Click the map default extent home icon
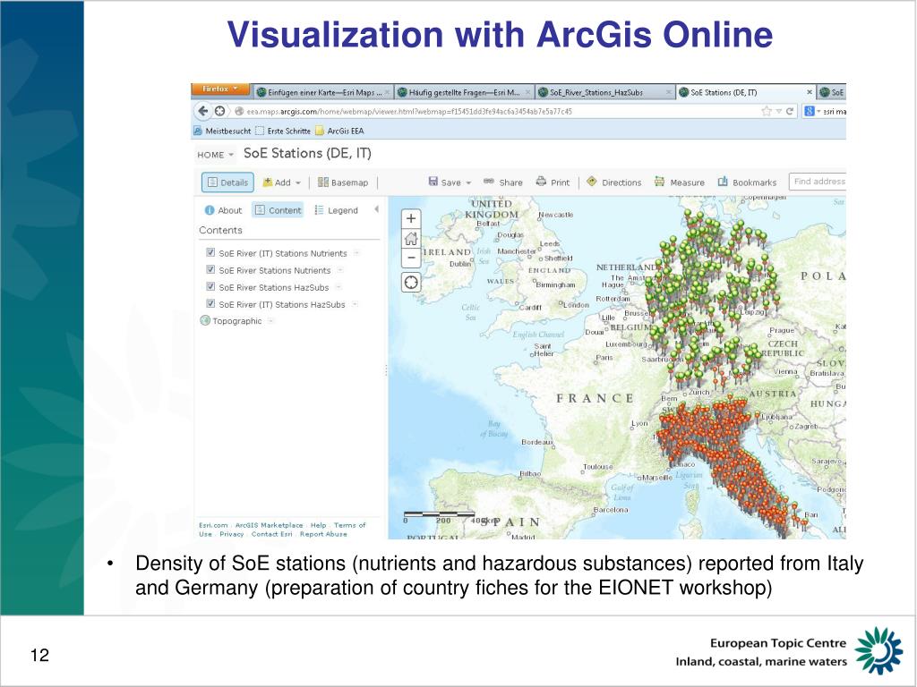The image size is (917, 687). tap(411, 238)
